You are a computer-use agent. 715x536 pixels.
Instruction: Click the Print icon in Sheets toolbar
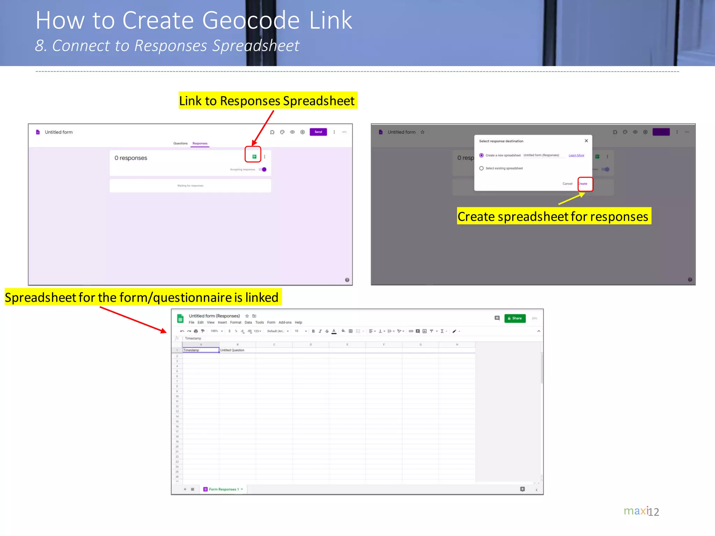click(x=196, y=331)
